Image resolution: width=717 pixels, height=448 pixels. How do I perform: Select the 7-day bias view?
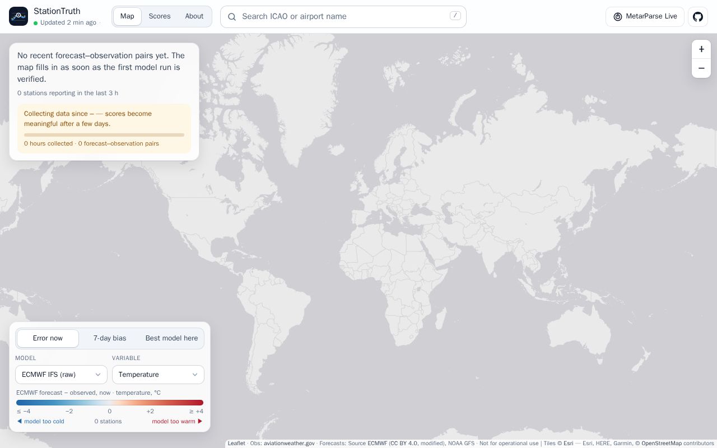[110, 338]
